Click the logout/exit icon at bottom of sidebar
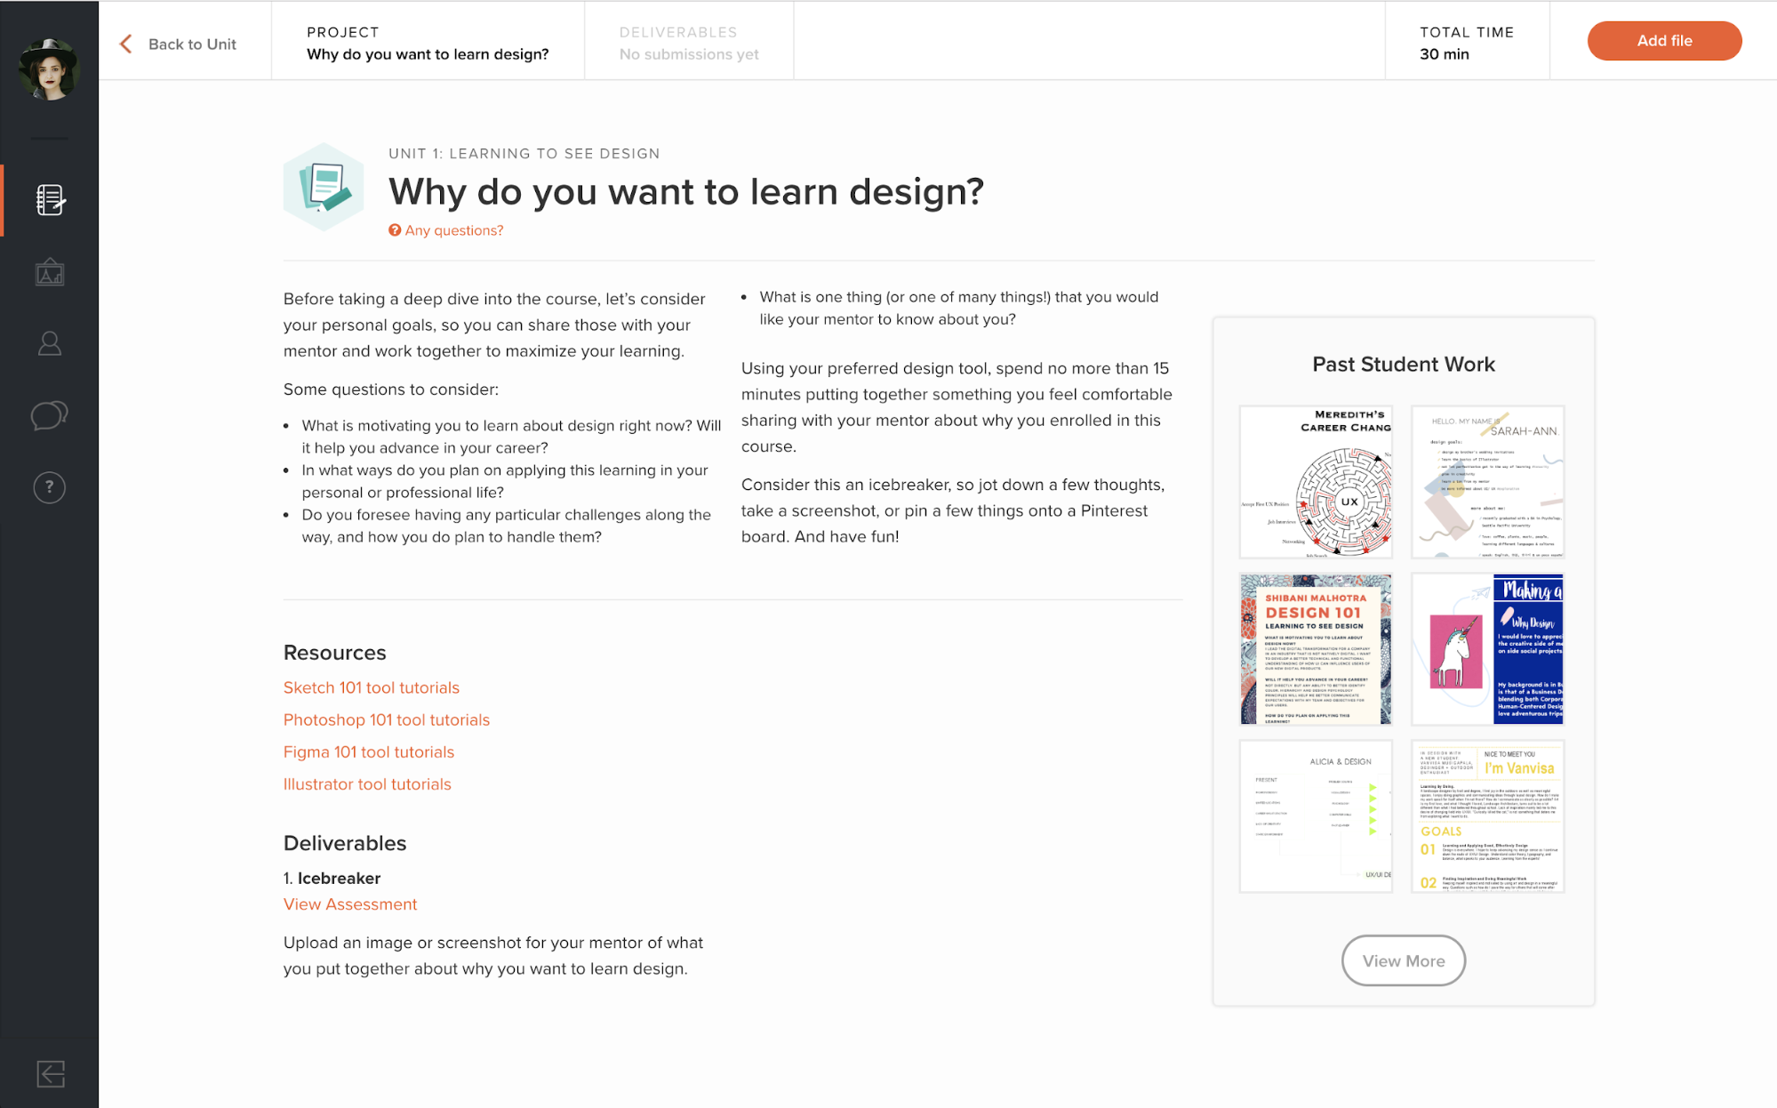 point(49,1072)
